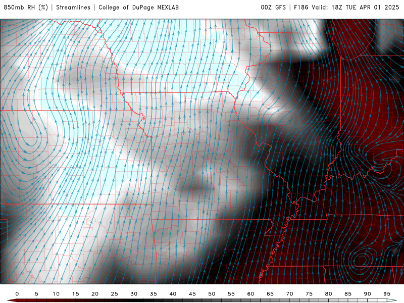Image resolution: width=404 pixels, height=303 pixels.
Task: Click the 15 label on color scale
Action: 75,294
